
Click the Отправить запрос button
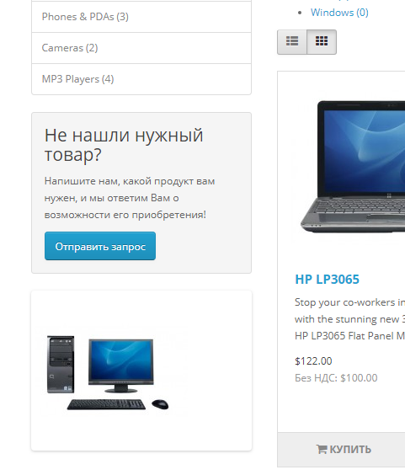[100, 246]
